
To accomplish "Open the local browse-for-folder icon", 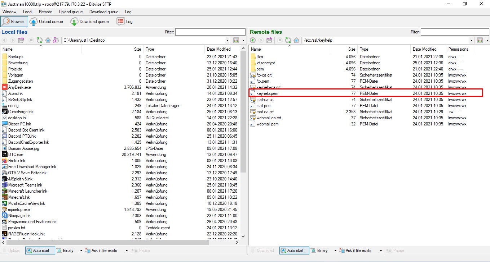I will [56, 40].
